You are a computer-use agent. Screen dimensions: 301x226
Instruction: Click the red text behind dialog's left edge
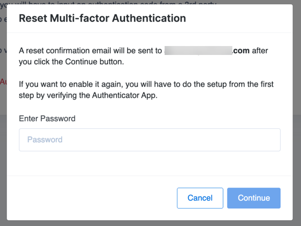(3, 82)
